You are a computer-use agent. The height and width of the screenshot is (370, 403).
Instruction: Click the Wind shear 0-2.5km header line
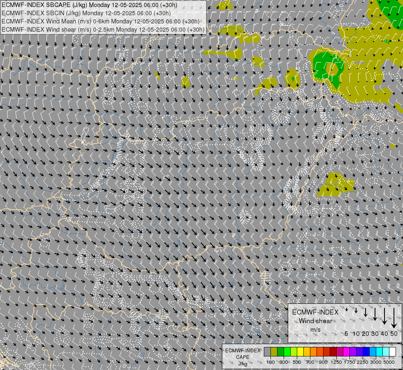click(x=103, y=30)
